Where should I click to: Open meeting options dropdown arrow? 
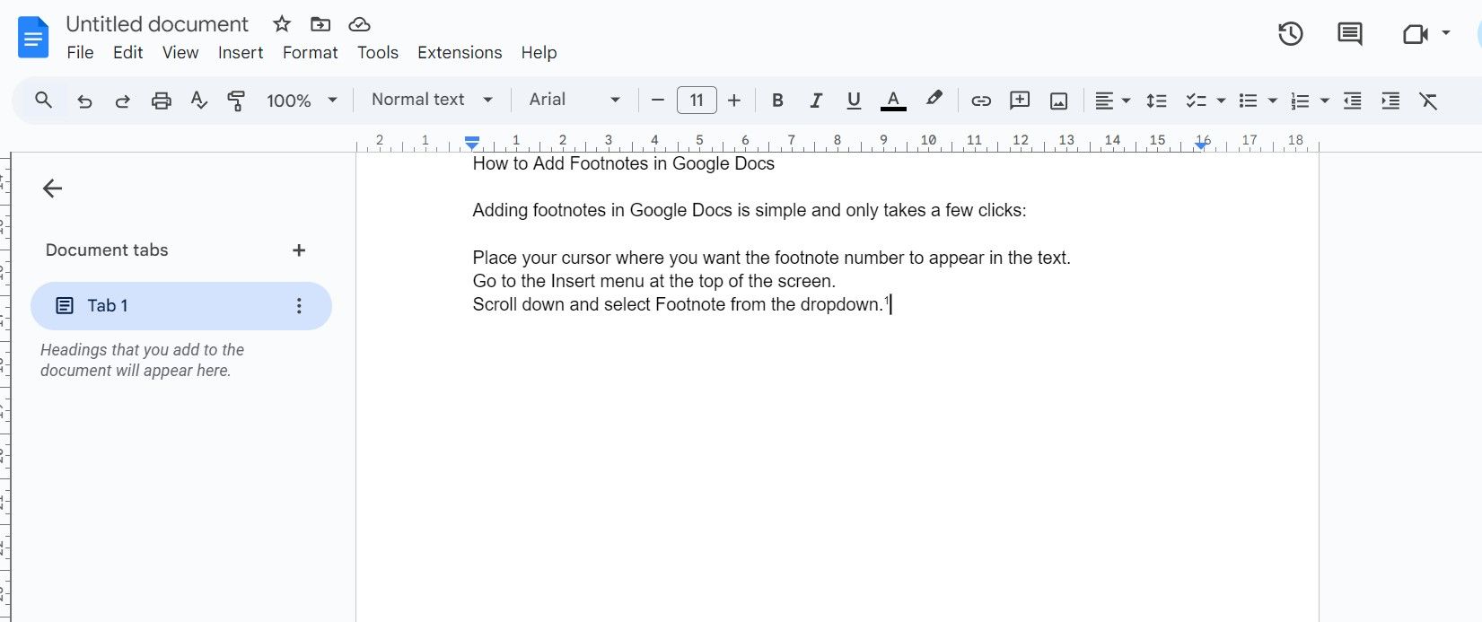pyautogui.click(x=1446, y=33)
